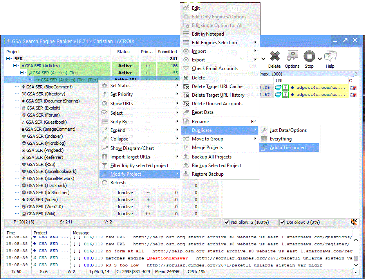
Task: Click the funnel icon for Filter log
Action: click(x=105, y=166)
